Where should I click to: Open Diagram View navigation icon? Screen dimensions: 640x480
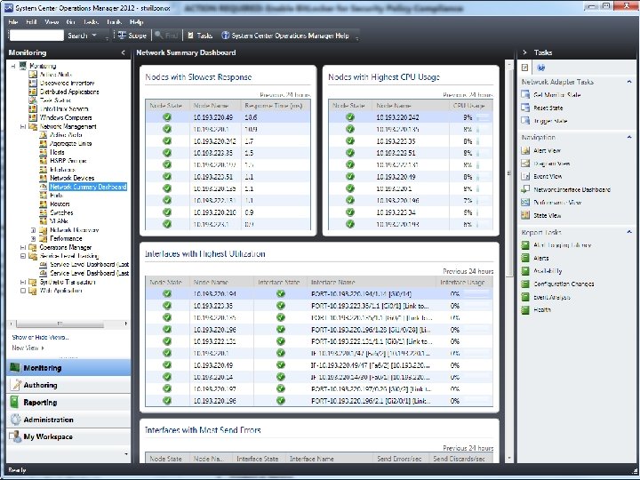click(525, 164)
